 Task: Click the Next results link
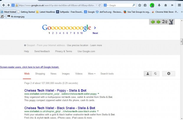click(x=95, y=33)
